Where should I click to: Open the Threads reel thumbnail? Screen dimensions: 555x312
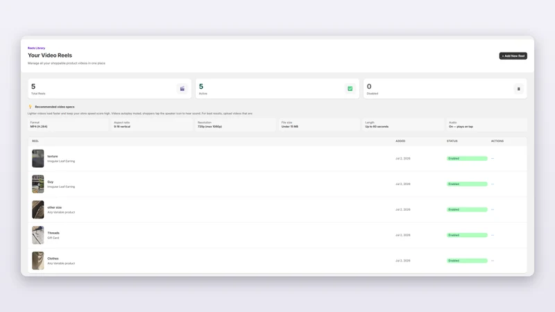click(38, 235)
